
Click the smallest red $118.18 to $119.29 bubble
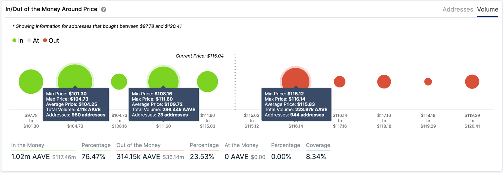tap(428, 82)
